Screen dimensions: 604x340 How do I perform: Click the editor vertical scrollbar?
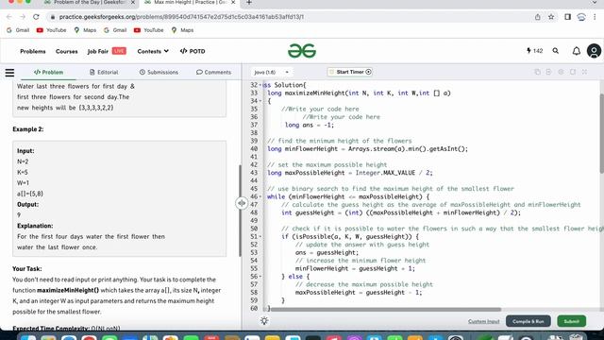(602, 133)
